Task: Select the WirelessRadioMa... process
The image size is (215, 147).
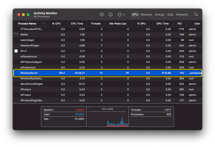Action: (x=107, y=79)
